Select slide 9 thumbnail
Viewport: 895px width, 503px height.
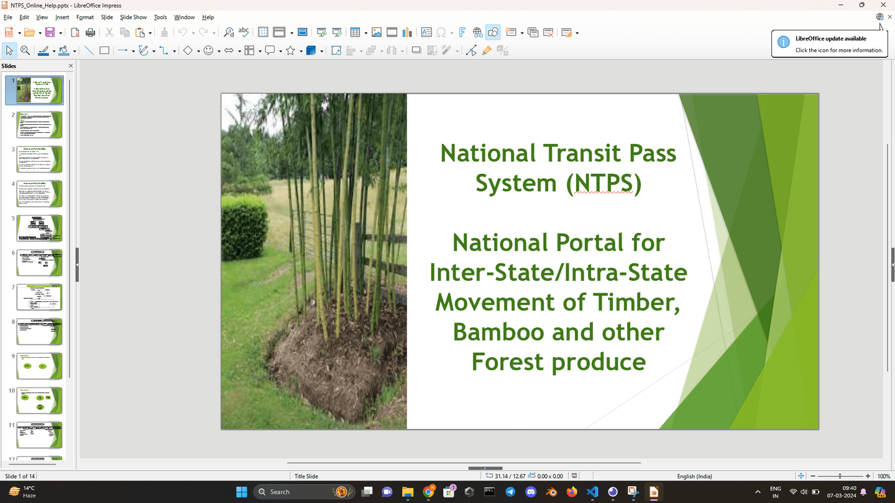[x=40, y=366]
